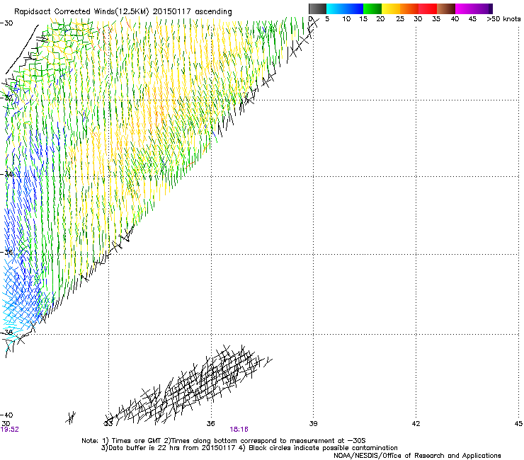Click the 36 longitude axis label
The image size is (524, 460).
point(211,424)
